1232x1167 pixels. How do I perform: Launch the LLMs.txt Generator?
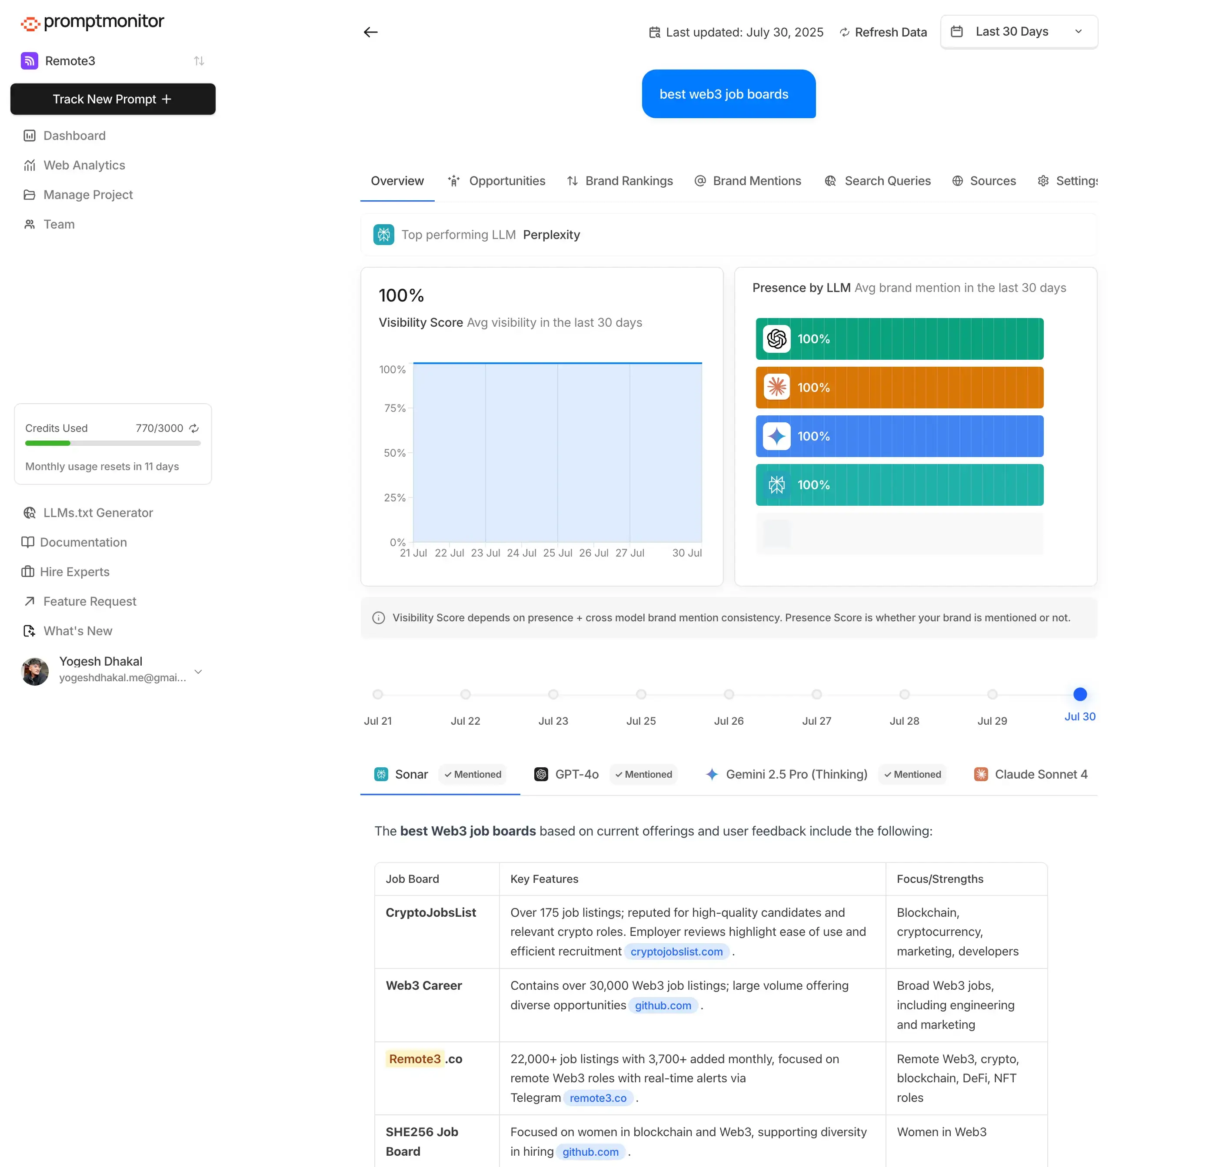98,513
